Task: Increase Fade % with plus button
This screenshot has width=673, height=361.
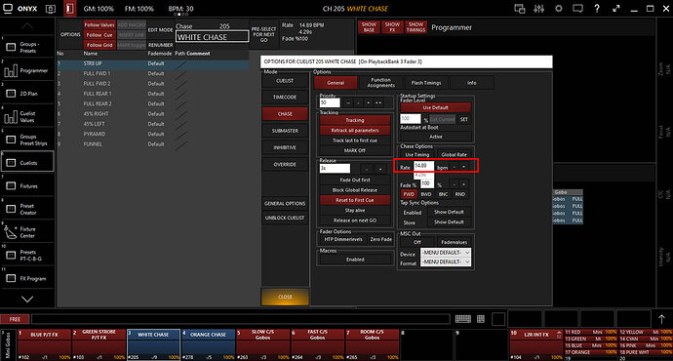Action: [x=464, y=184]
